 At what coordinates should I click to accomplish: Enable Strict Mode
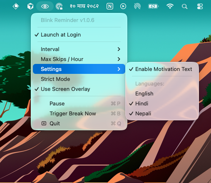pyautogui.click(x=79, y=79)
